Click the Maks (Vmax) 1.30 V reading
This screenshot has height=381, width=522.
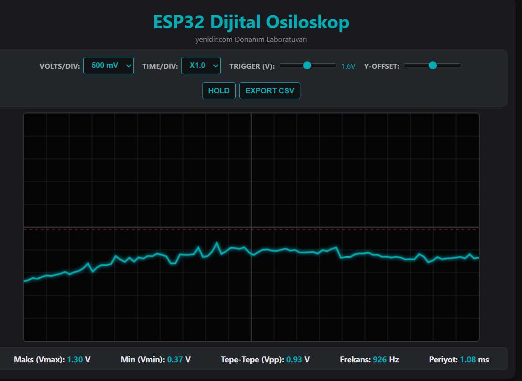(52, 360)
